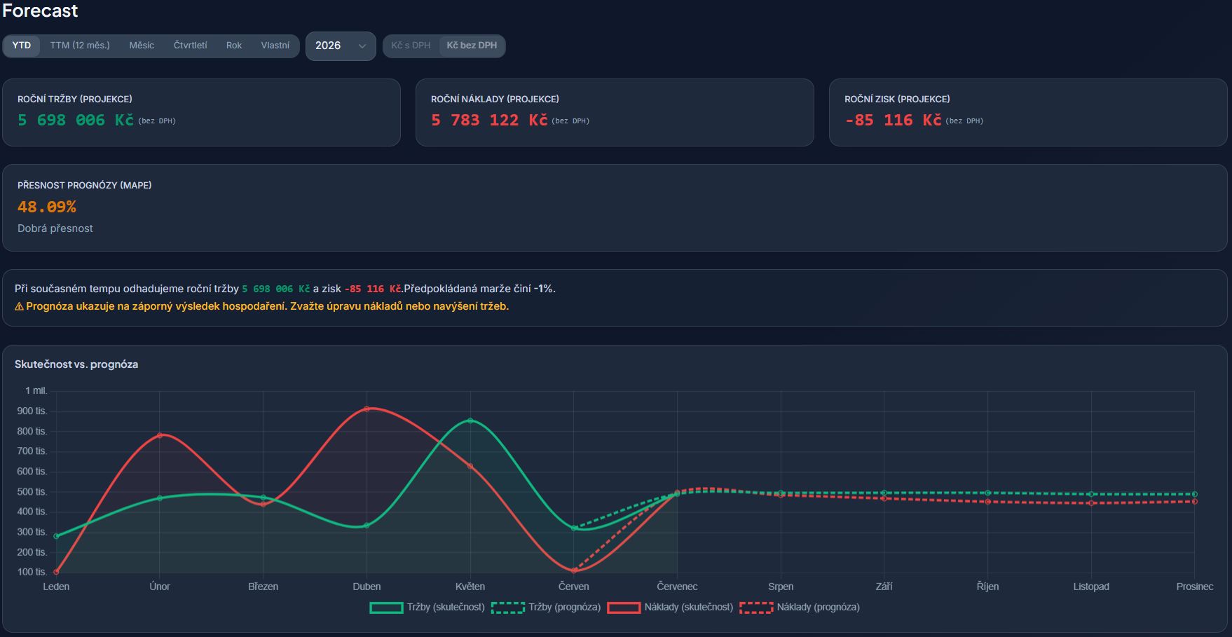The image size is (1232, 637).
Task: Select the YTD period tab
Action: [22, 46]
